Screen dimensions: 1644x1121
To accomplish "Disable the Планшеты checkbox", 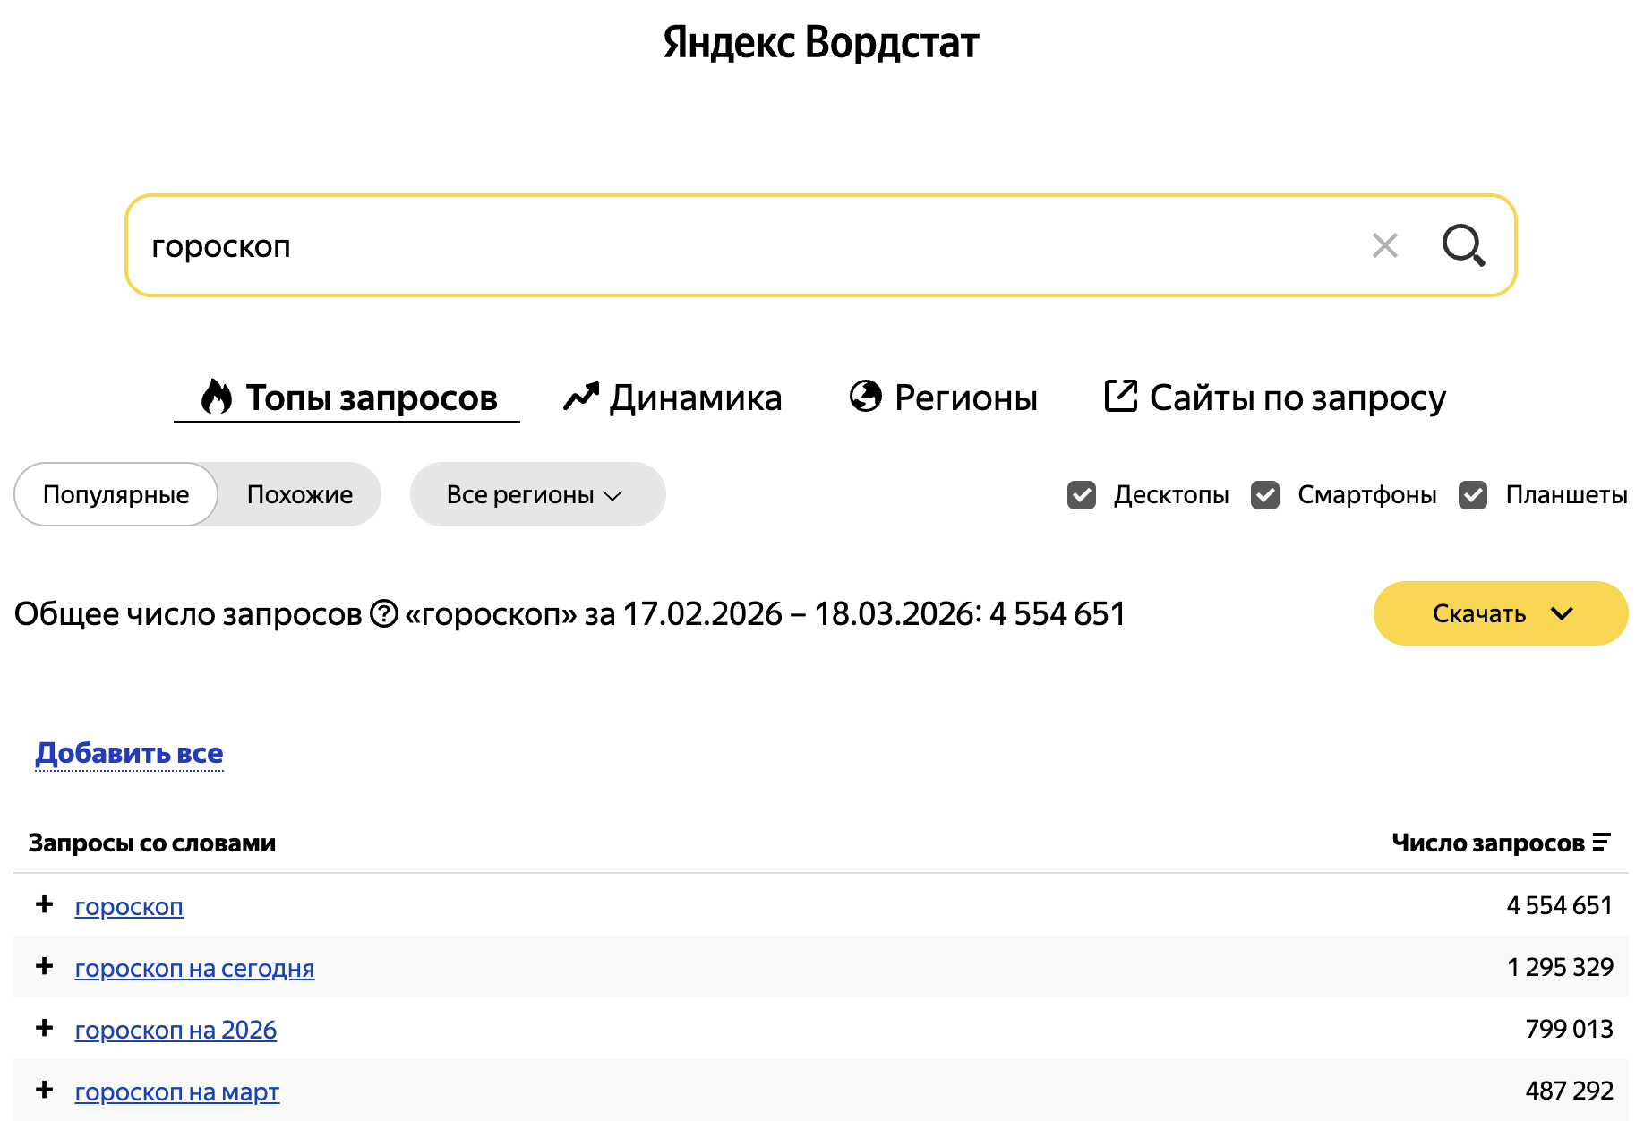I will point(1473,495).
